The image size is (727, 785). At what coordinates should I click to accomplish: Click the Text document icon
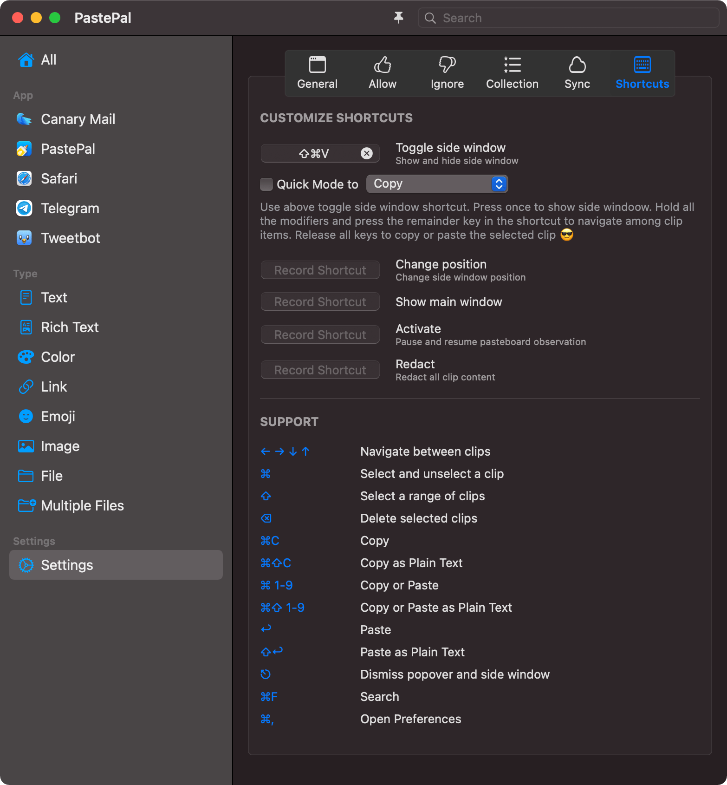(x=26, y=298)
